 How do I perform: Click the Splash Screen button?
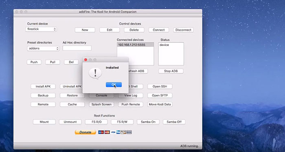coord(101,104)
